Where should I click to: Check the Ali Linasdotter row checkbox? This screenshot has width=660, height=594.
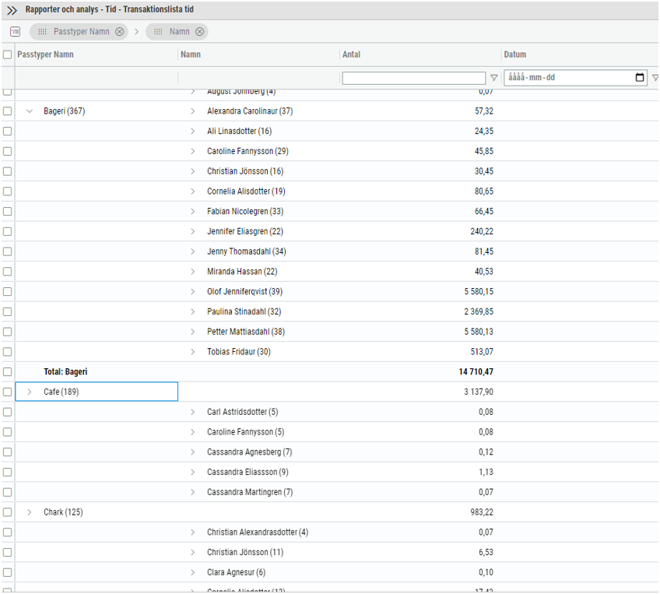(7, 132)
